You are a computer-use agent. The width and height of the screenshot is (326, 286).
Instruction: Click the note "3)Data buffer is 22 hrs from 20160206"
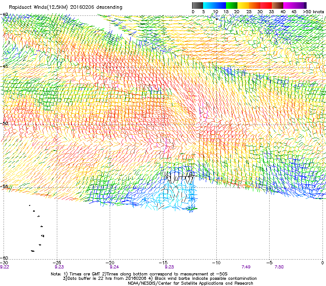(x=104, y=279)
